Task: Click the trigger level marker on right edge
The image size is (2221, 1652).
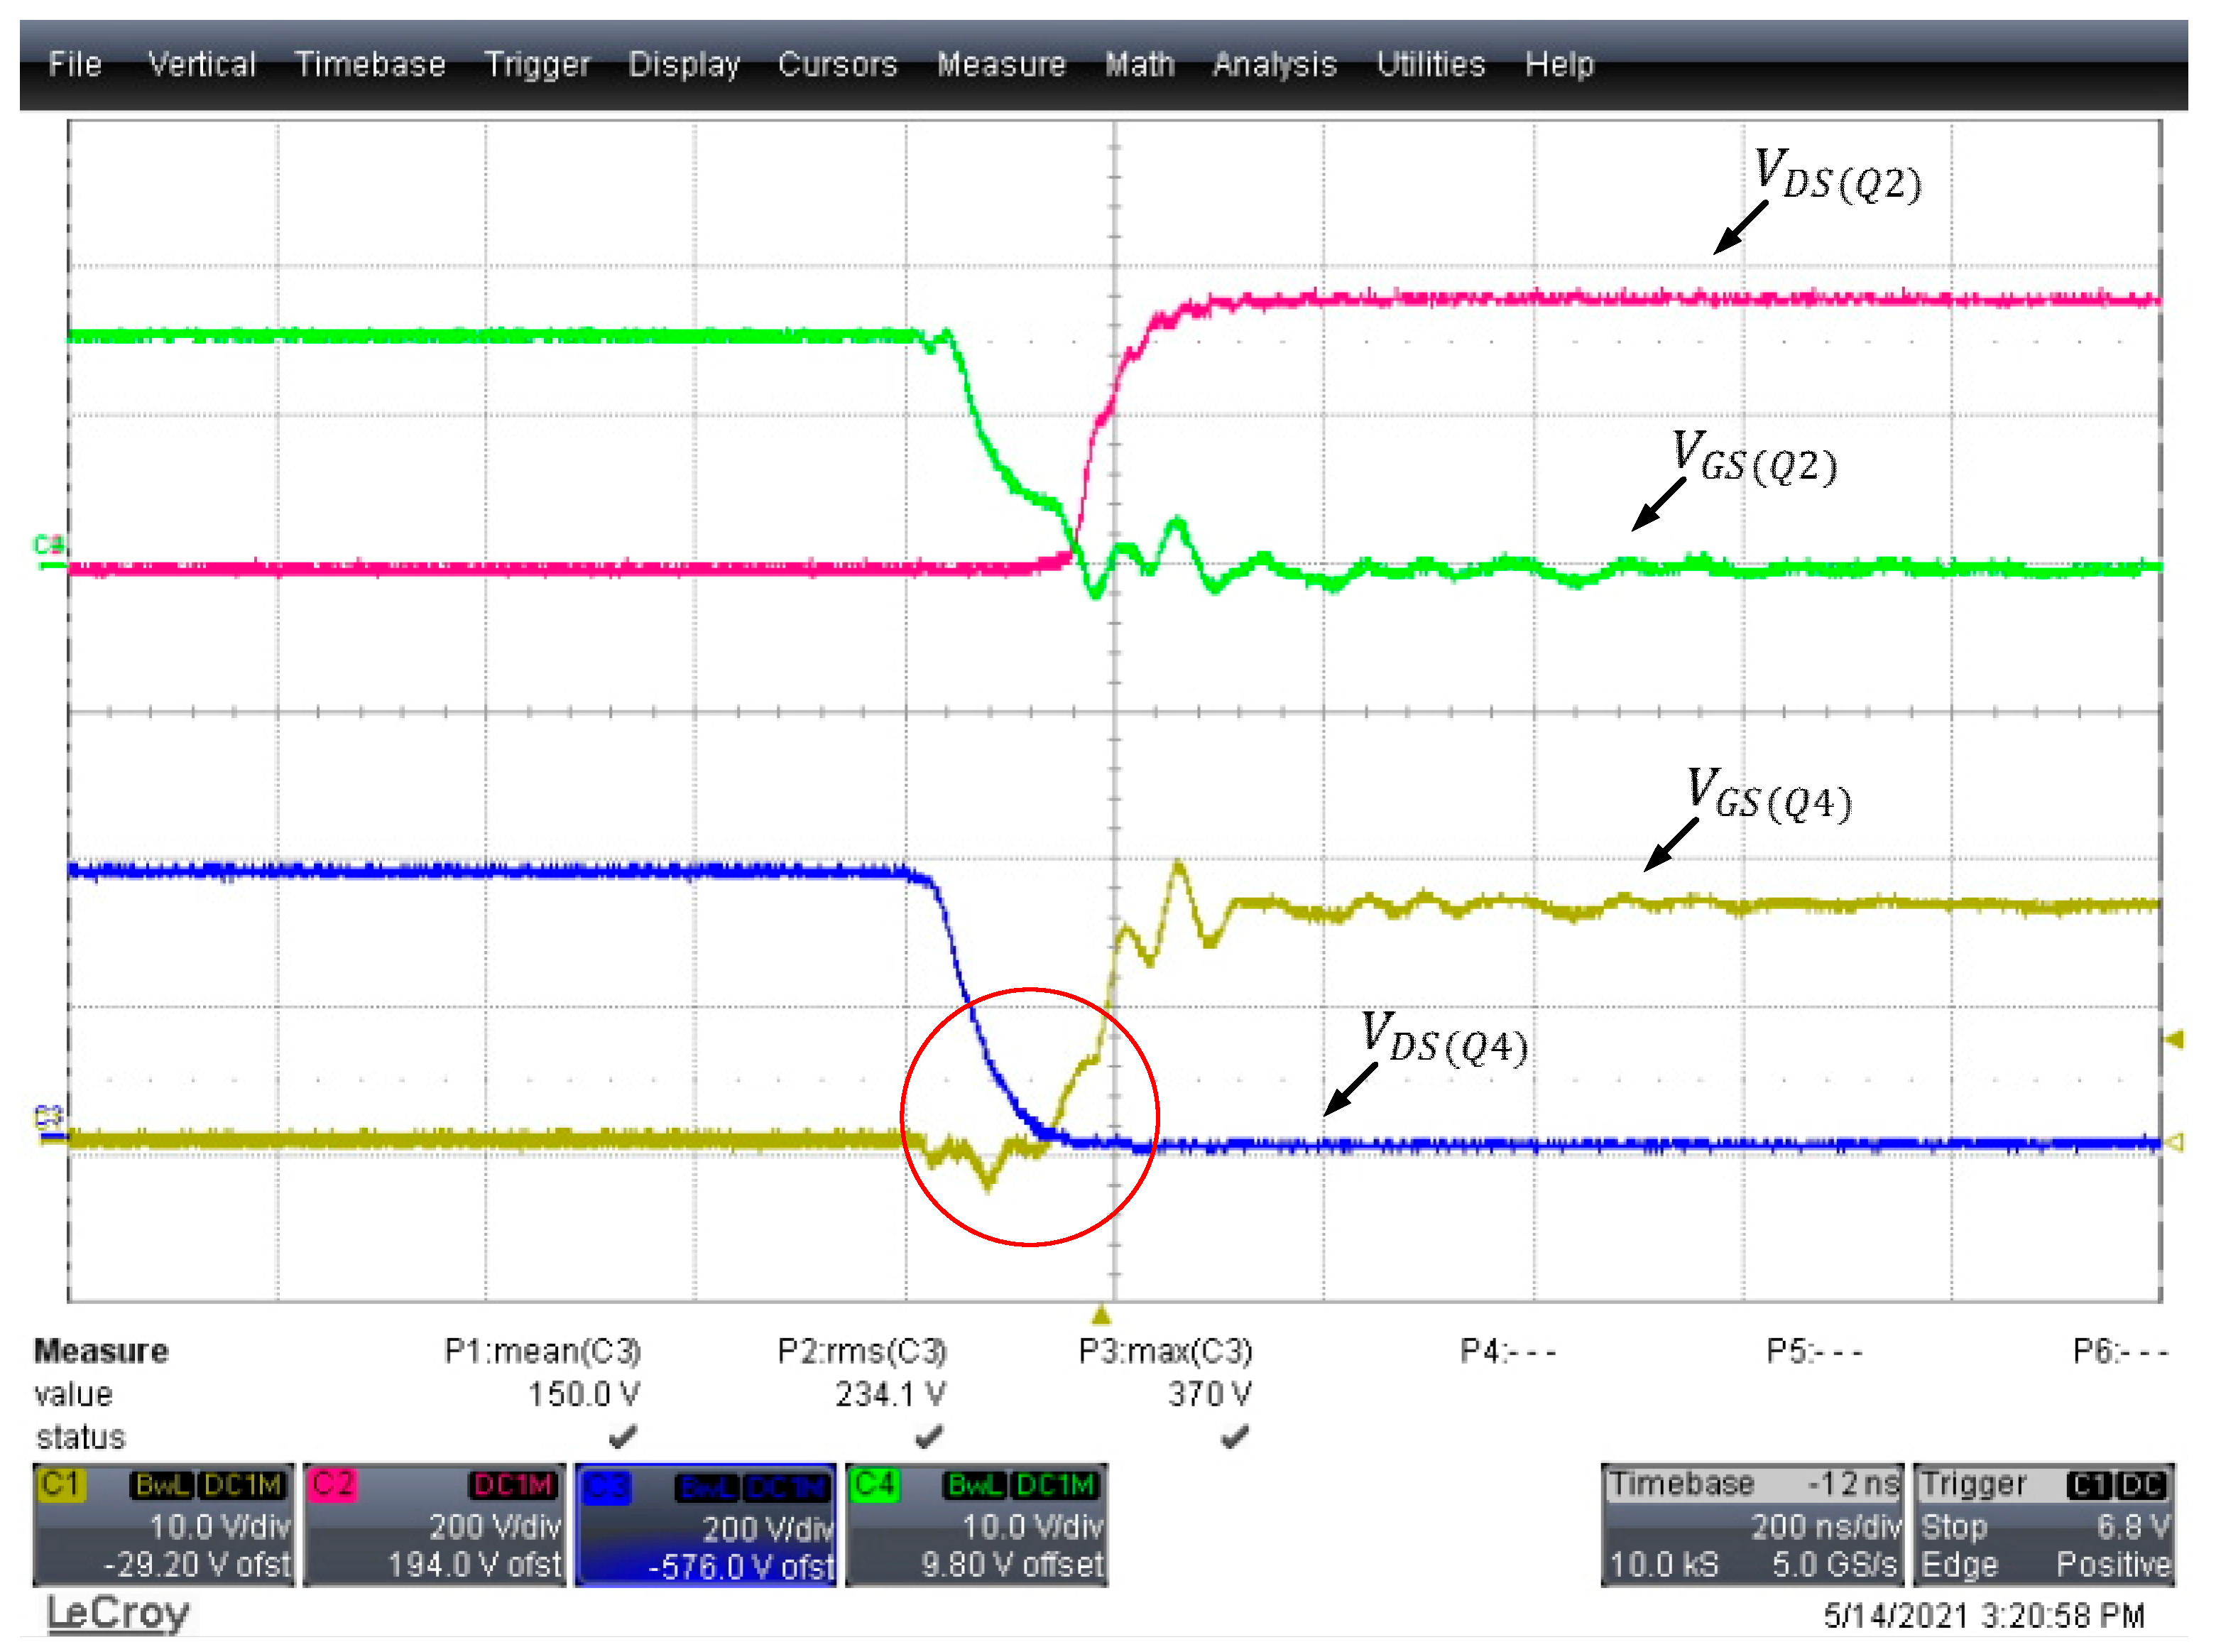Action: pyautogui.click(x=2174, y=1040)
